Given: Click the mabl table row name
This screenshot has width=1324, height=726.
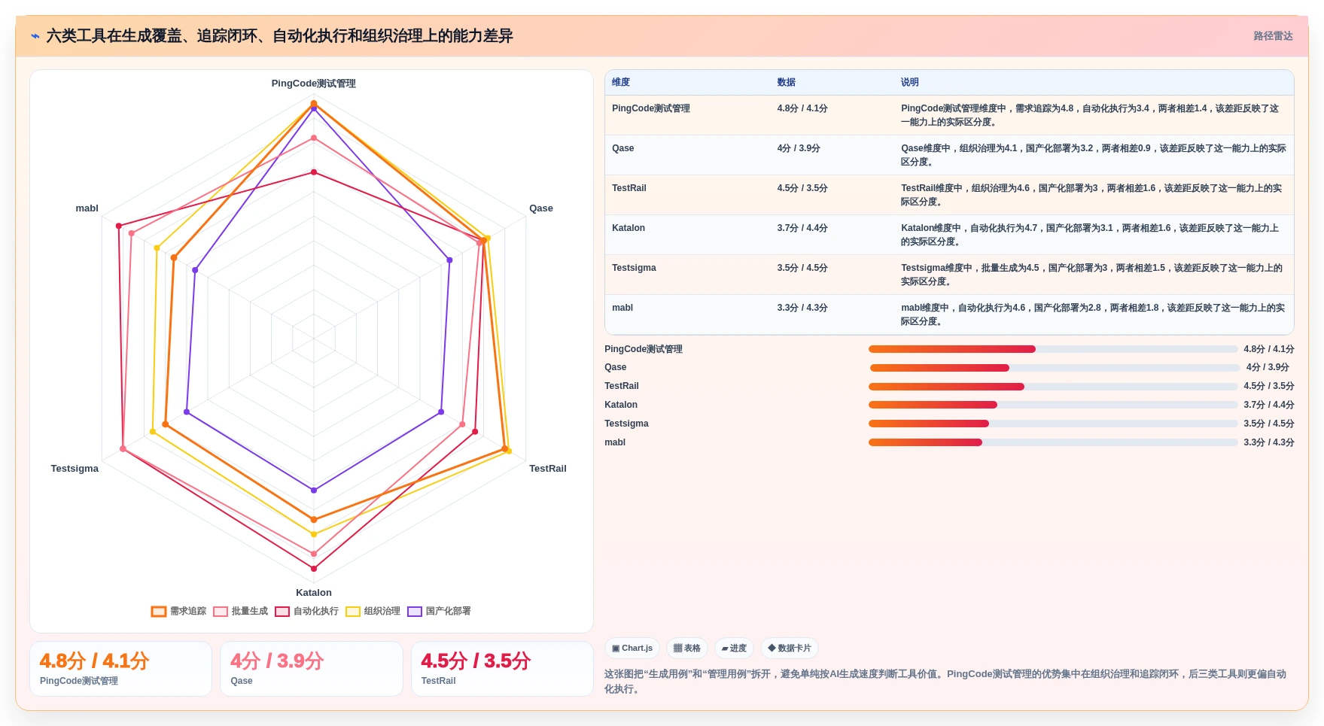Looking at the screenshot, I should [622, 308].
